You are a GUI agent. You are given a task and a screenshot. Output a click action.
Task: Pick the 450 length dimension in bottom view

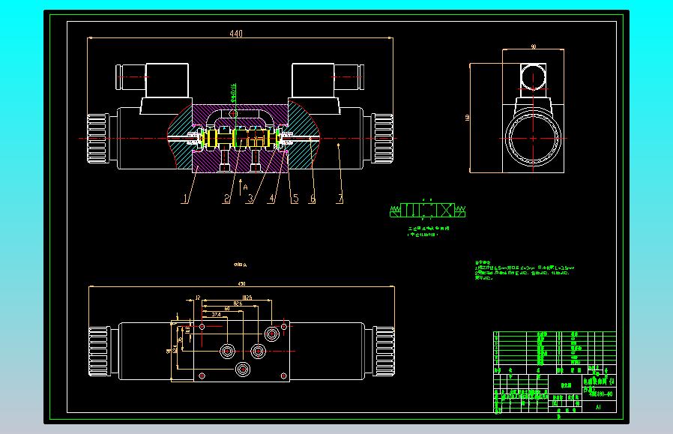[x=241, y=283]
